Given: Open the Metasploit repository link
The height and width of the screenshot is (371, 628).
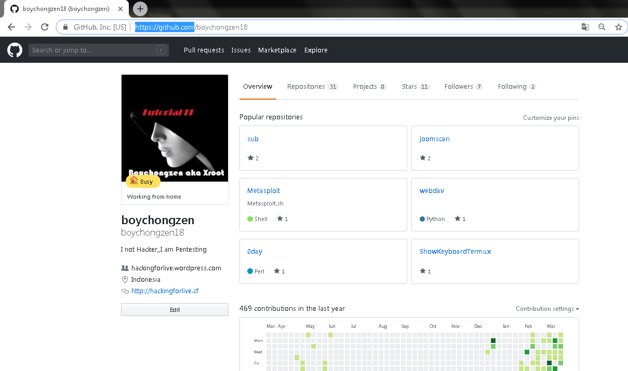Looking at the screenshot, I should [264, 191].
